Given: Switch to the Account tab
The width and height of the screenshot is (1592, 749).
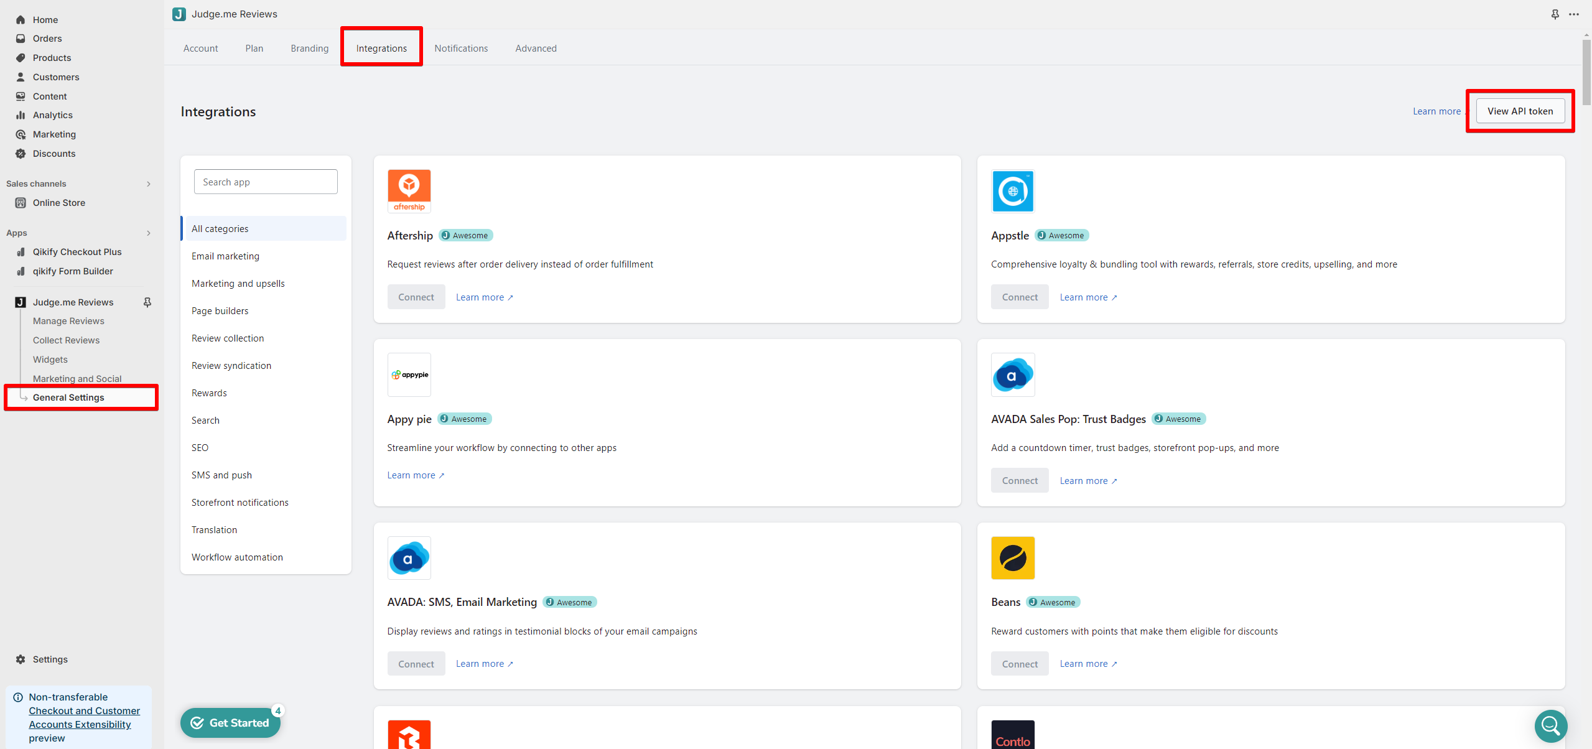Looking at the screenshot, I should tap(200, 49).
